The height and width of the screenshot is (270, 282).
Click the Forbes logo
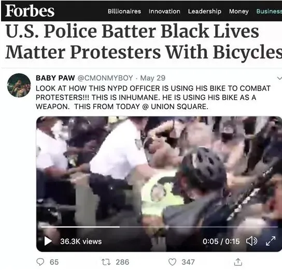coord(30,11)
